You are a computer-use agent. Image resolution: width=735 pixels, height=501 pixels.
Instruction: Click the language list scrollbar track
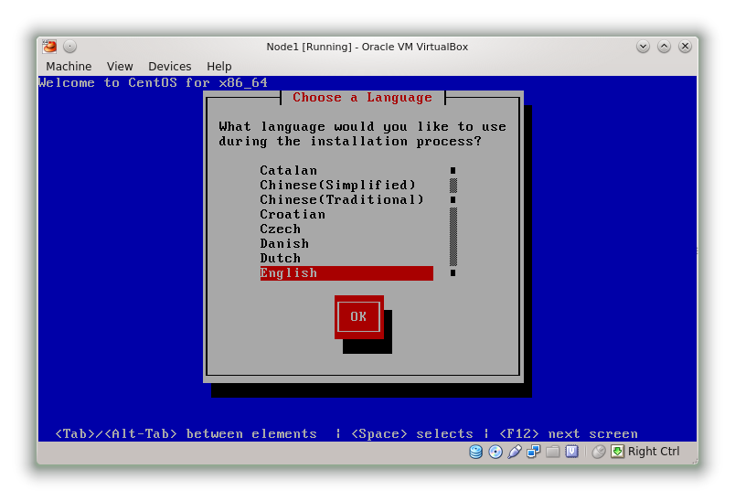tap(453, 221)
